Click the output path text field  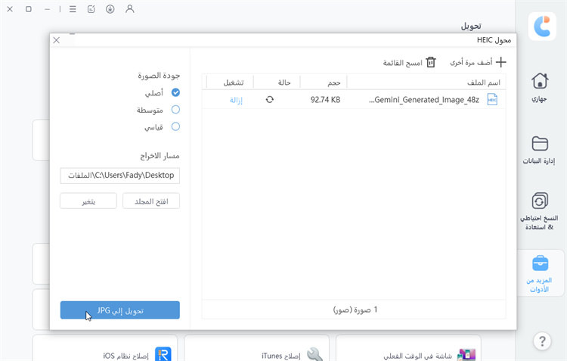point(120,176)
